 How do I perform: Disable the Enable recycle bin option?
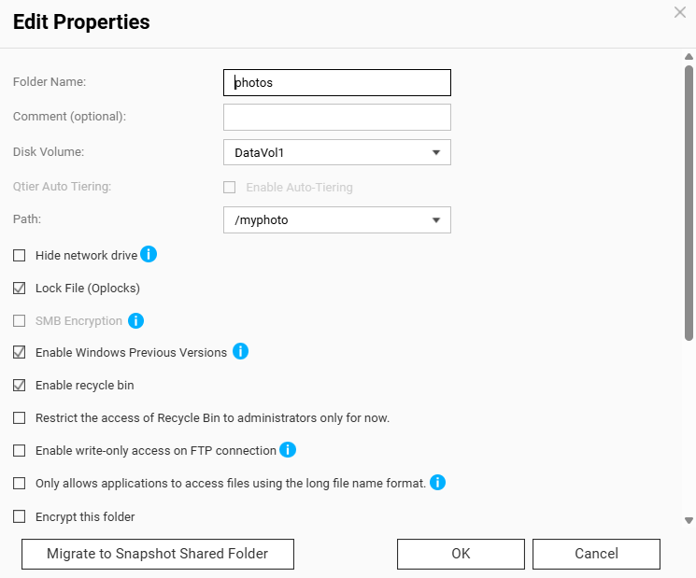(20, 385)
